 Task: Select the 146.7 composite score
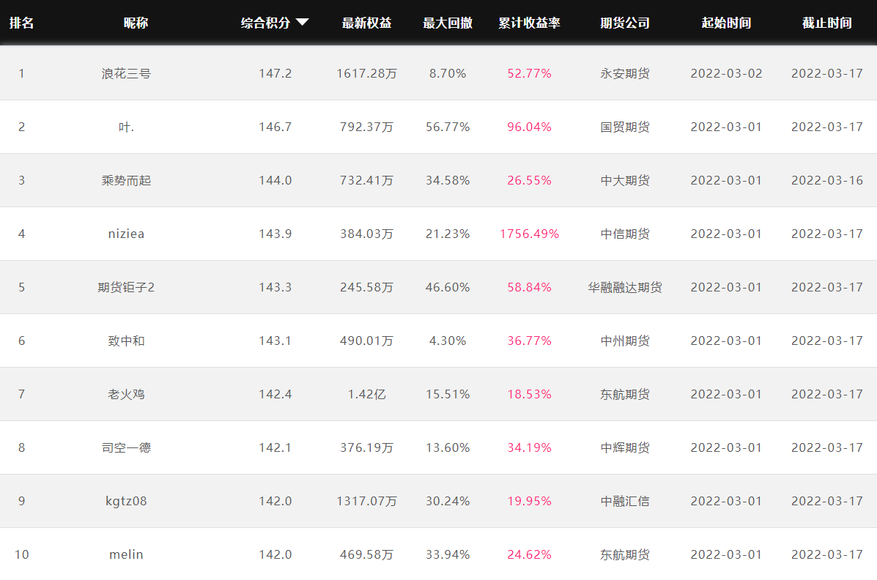[x=275, y=127]
